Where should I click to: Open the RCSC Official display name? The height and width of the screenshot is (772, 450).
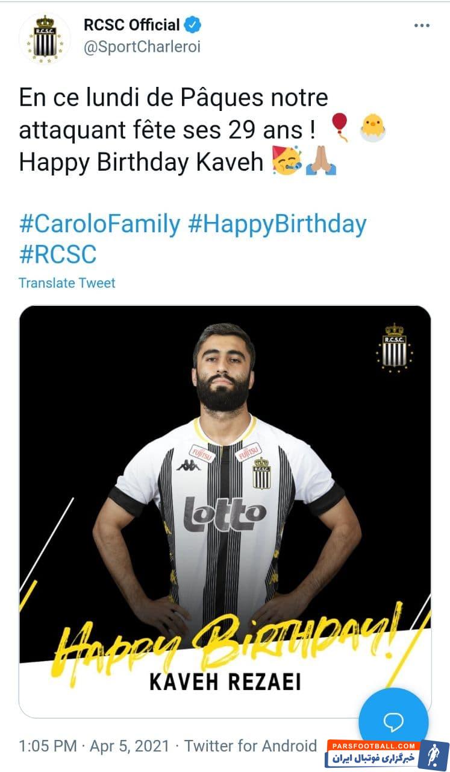(132, 25)
